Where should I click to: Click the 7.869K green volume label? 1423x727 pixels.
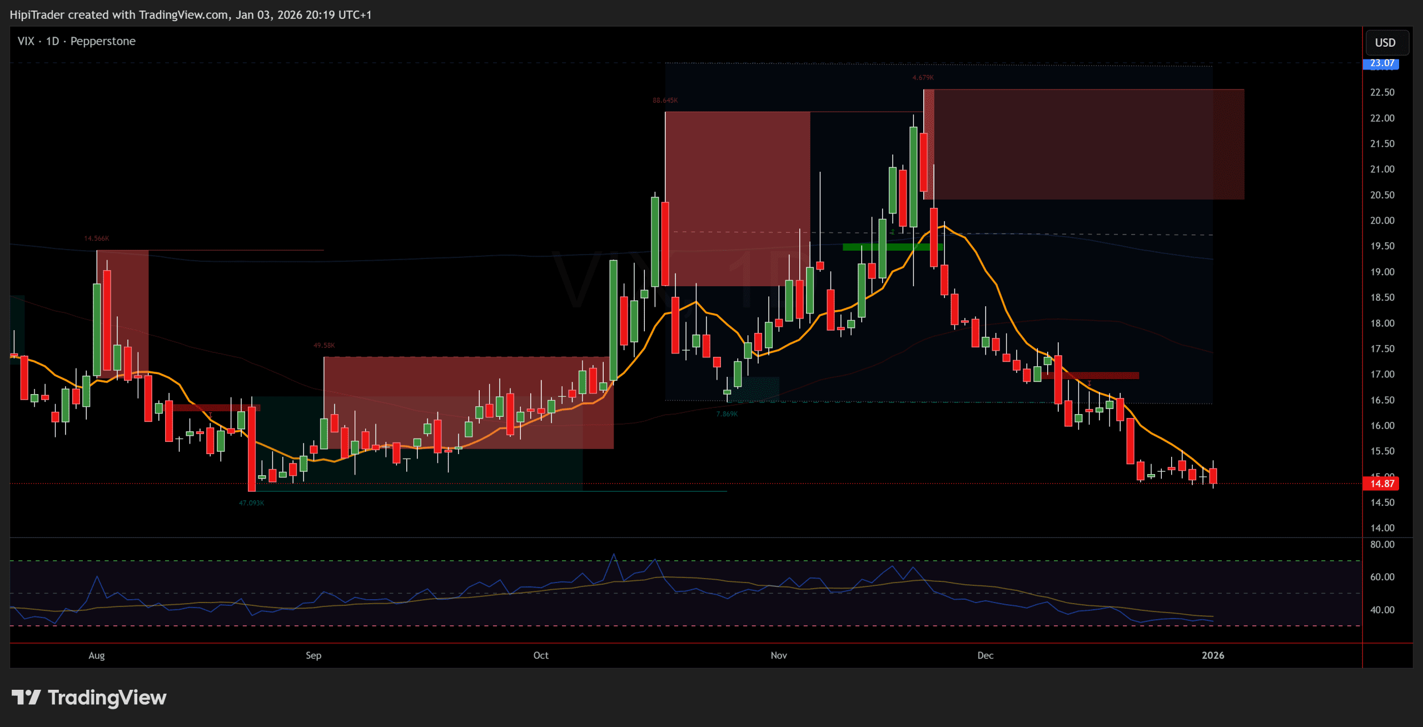click(x=727, y=414)
